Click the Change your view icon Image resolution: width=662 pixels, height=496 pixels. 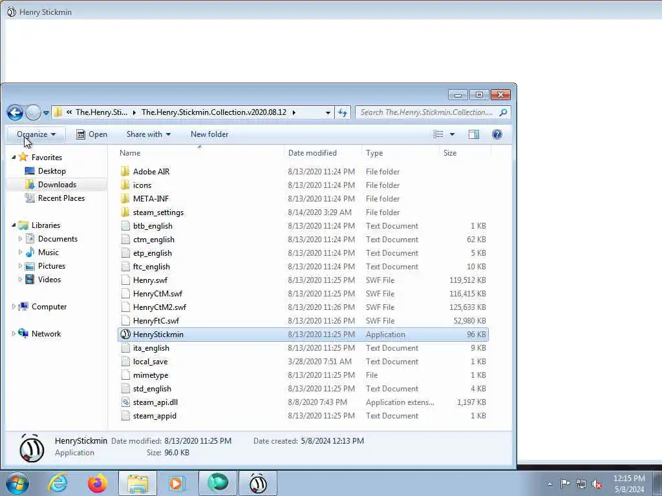438,134
